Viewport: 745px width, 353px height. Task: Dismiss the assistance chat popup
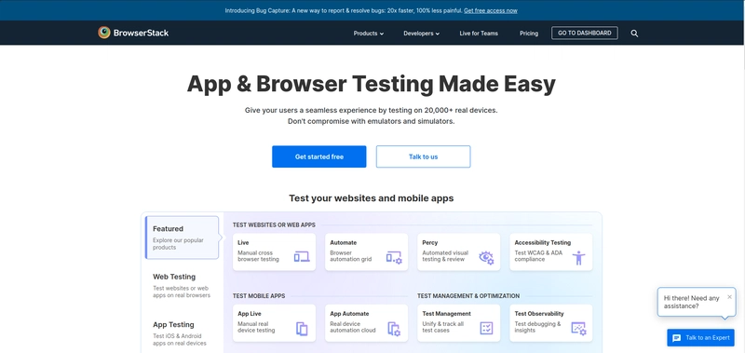click(x=729, y=297)
